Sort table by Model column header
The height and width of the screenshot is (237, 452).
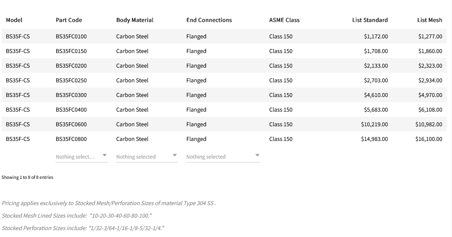14,20
